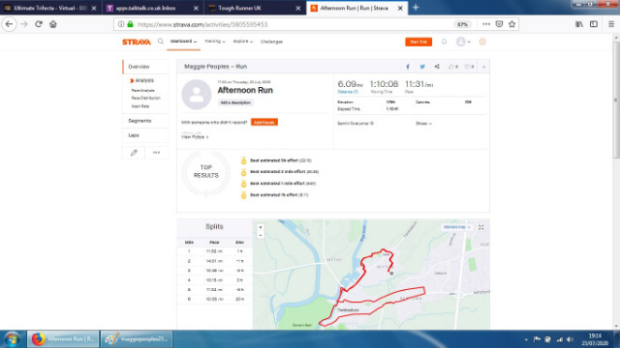Image resolution: width=620 pixels, height=348 pixels.
Task: Click the Strava URL address bar
Action: point(293,24)
